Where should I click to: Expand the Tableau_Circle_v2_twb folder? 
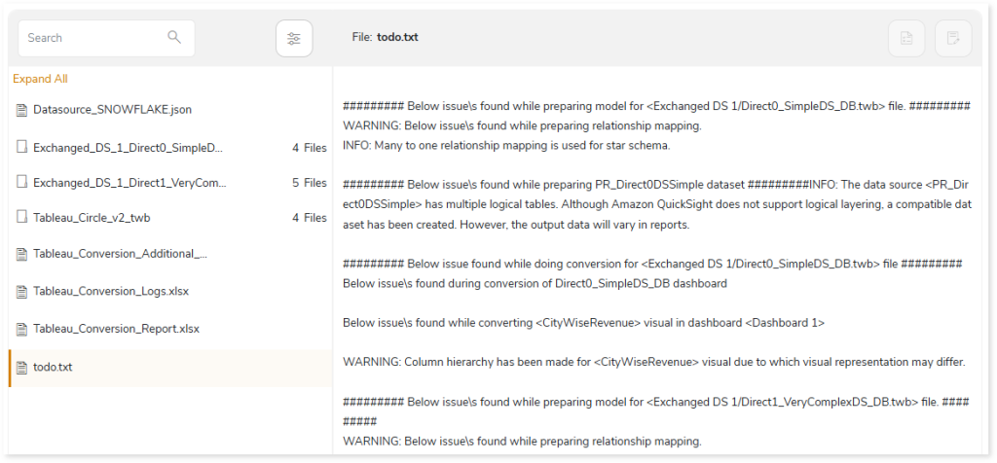point(170,218)
